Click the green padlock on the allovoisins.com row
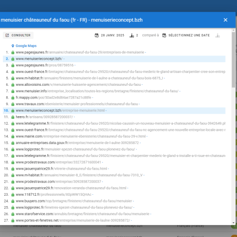 pyautogui.click(x=13, y=85)
